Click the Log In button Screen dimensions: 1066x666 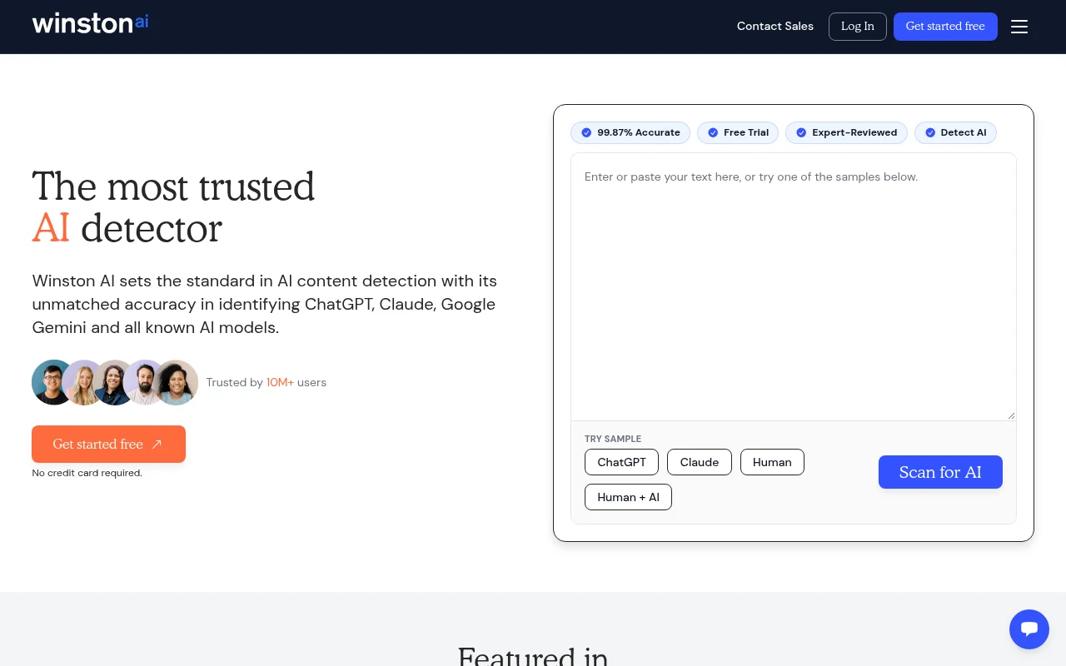pos(858,27)
